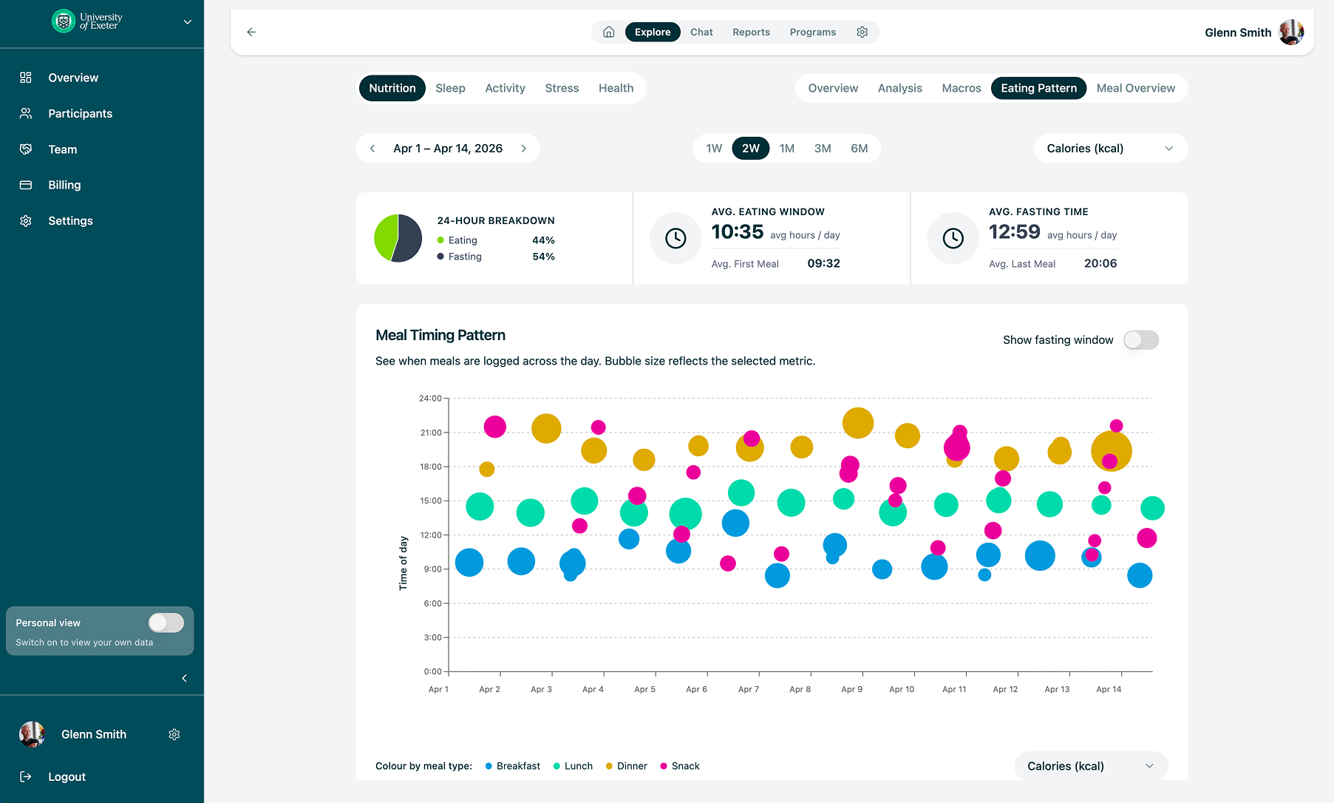The height and width of the screenshot is (803, 1334).
Task: Click the Participants people icon
Action: pyautogui.click(x=26, y=113)
